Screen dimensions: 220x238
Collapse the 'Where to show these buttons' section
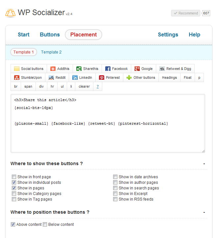pyautogui.click(x=204, y=163)
